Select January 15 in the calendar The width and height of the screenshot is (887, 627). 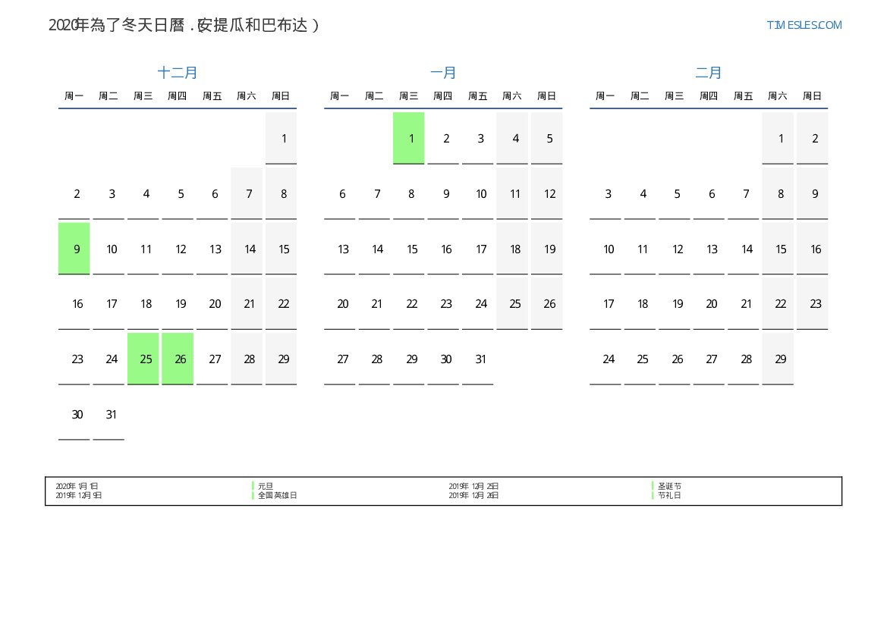point(412,249)
